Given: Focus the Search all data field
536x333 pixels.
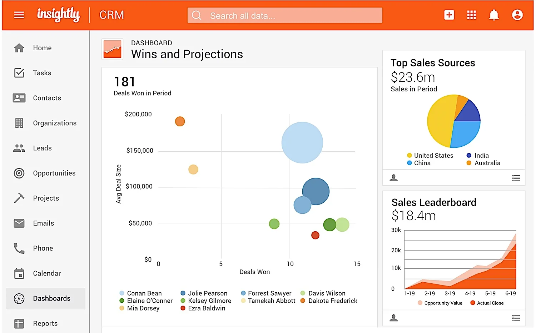Looking at the screenshot, I should (x=285, y=15).
